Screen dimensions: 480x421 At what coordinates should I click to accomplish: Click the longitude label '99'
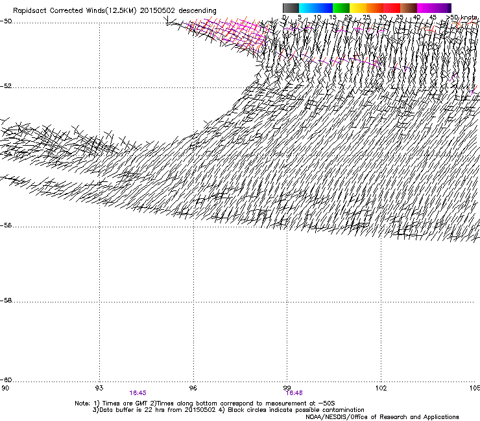(287, 388)
